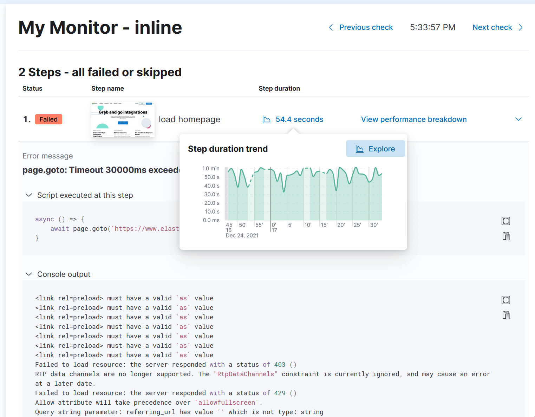Image resolution: width=535 pixels, height=417 pixels.
Task: Click the right chevron beside Next check
Action: 521,27
